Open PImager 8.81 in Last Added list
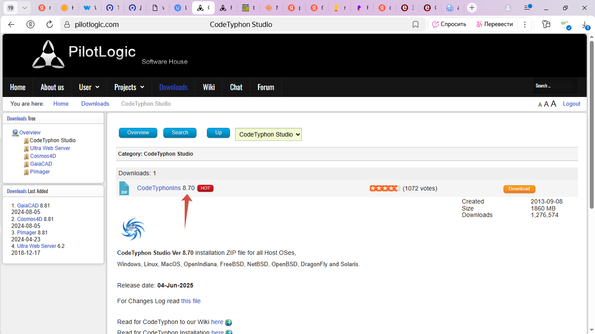Screen dimensions: 595x334 coord(27,233)
